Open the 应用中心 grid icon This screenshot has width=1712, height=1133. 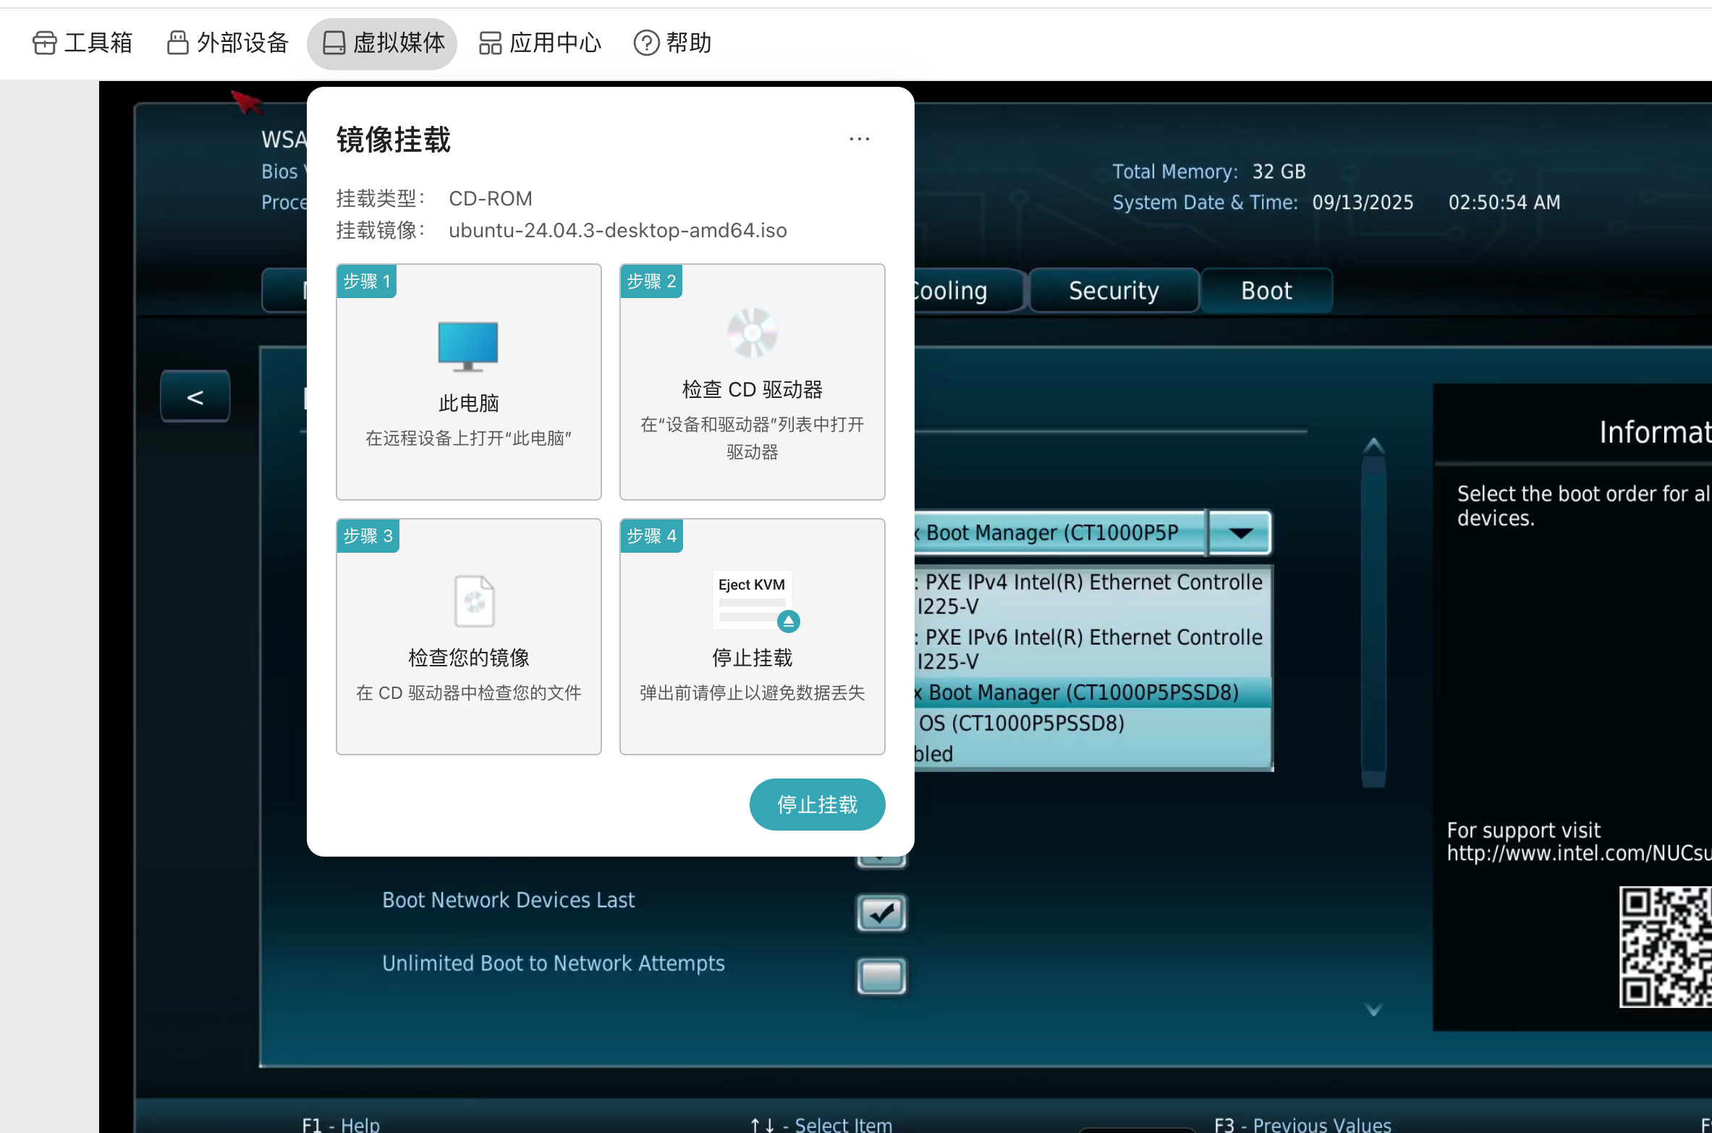(490, 43)
